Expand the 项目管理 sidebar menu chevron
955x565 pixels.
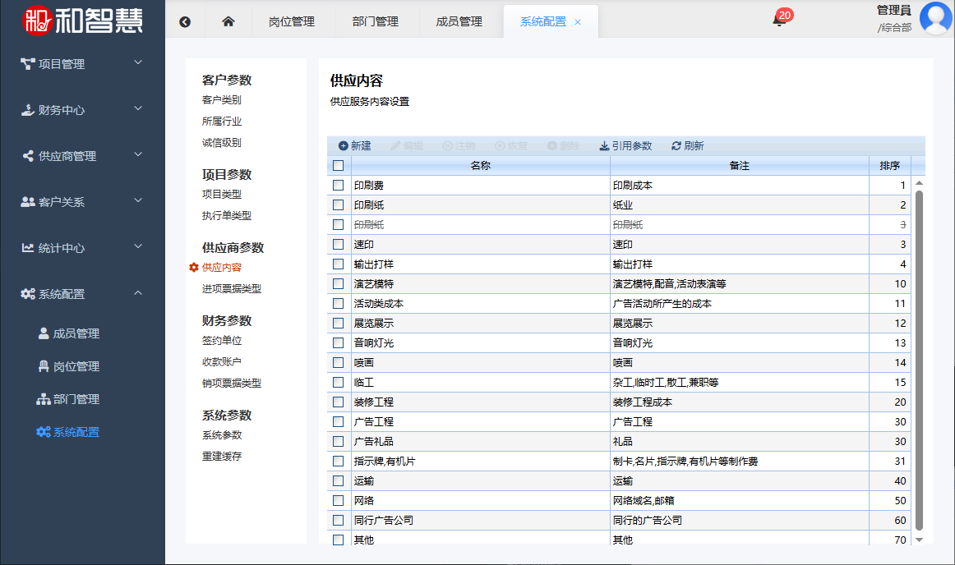click(x=138, y=62)
